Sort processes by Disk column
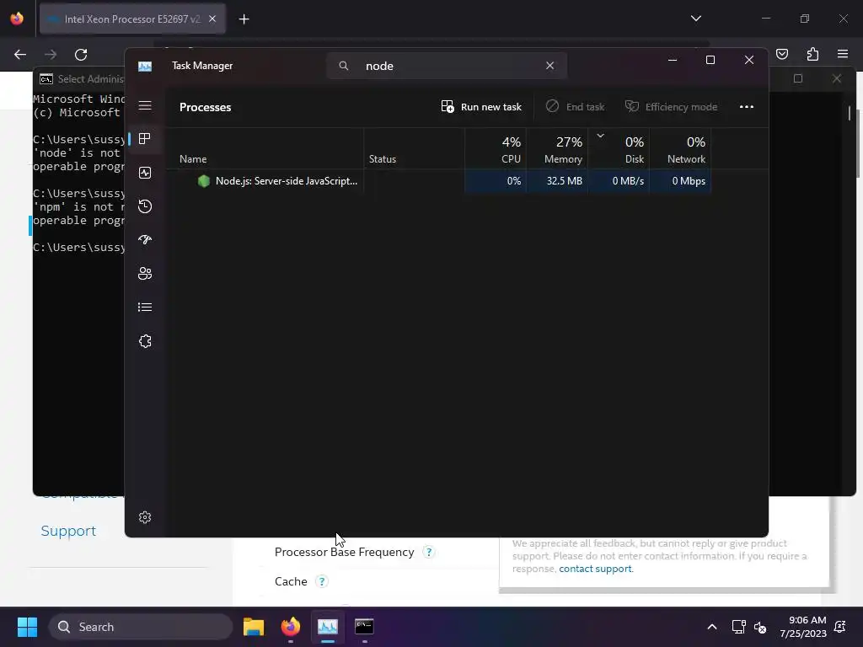Viewport: 863px width, 647px height. pos(619,148)
